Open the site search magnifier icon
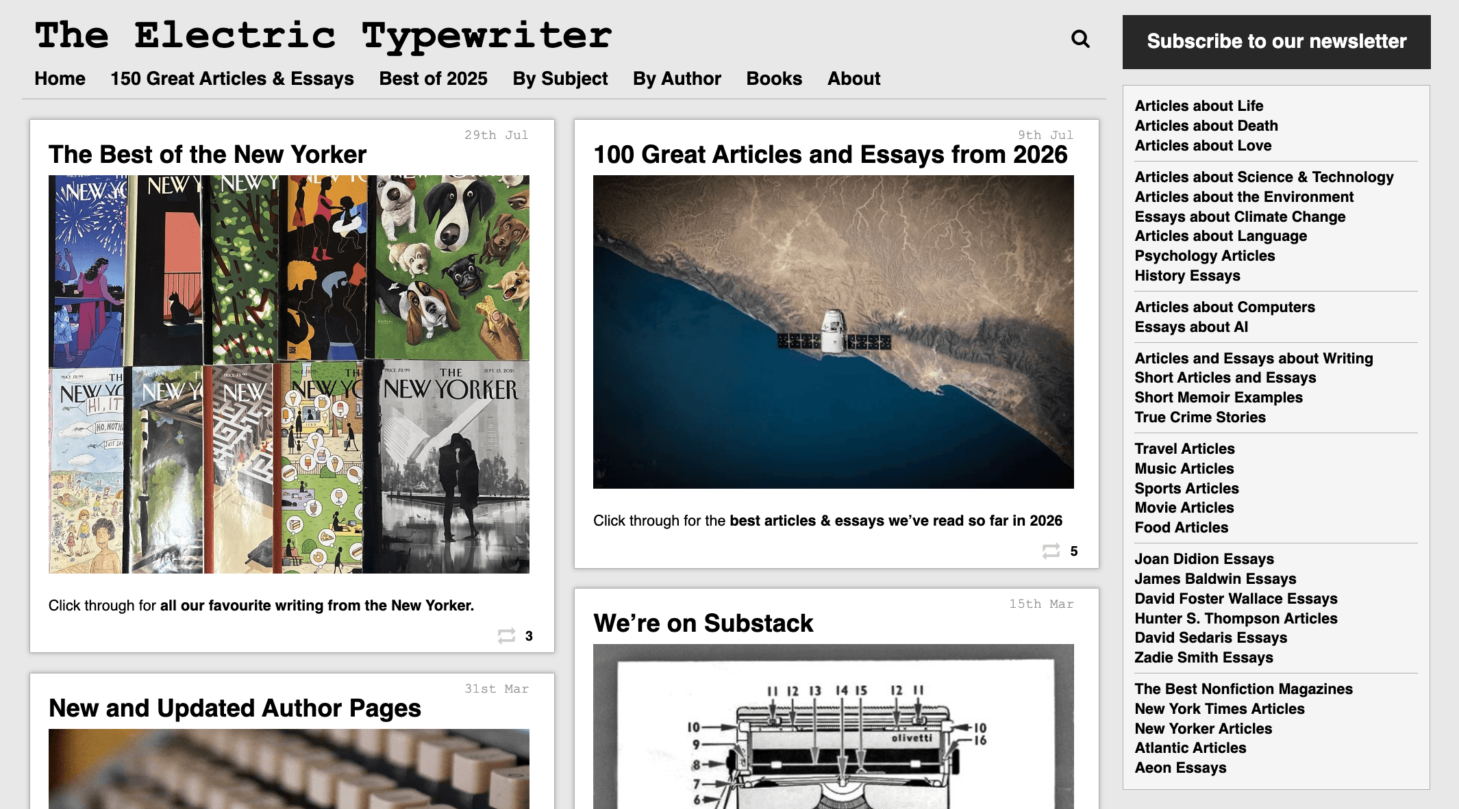Image resolution: width=1459 pixels, height=809 pixels. coord(1080,39)
